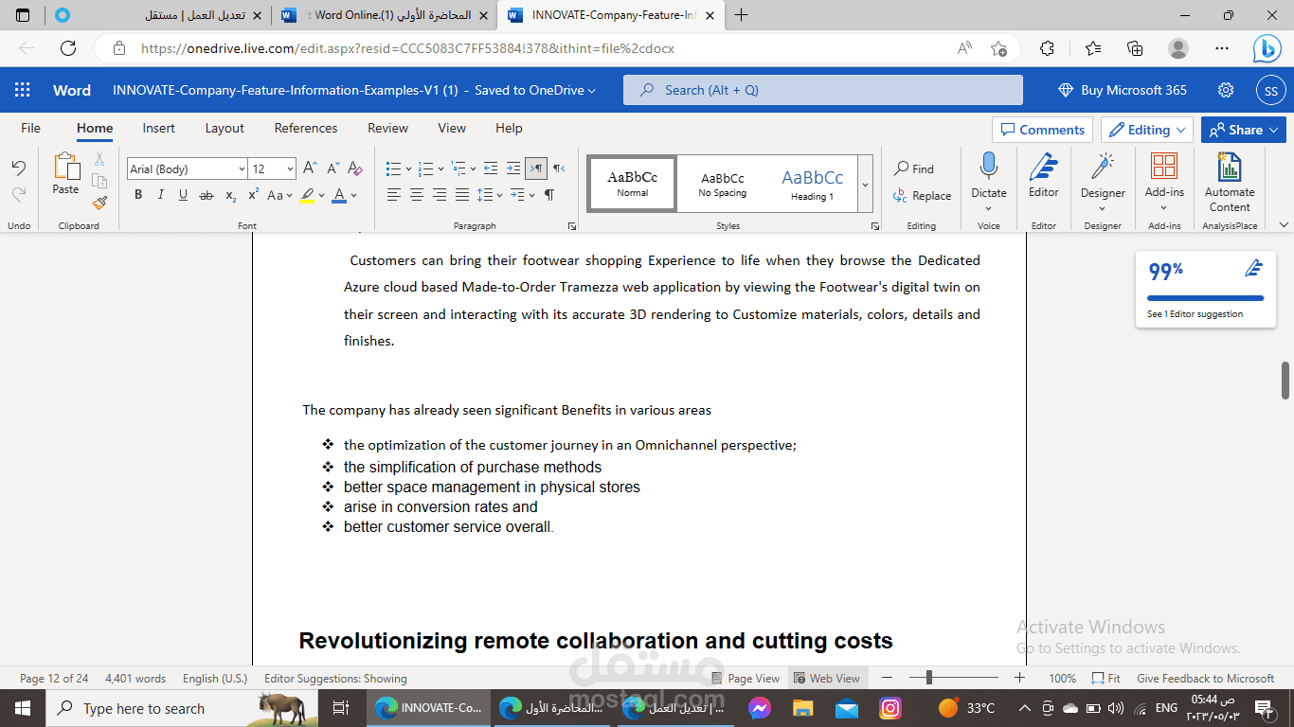Open the References tab
The width and height of the screenshot is (1294, 727).
[x=306, y=128]
